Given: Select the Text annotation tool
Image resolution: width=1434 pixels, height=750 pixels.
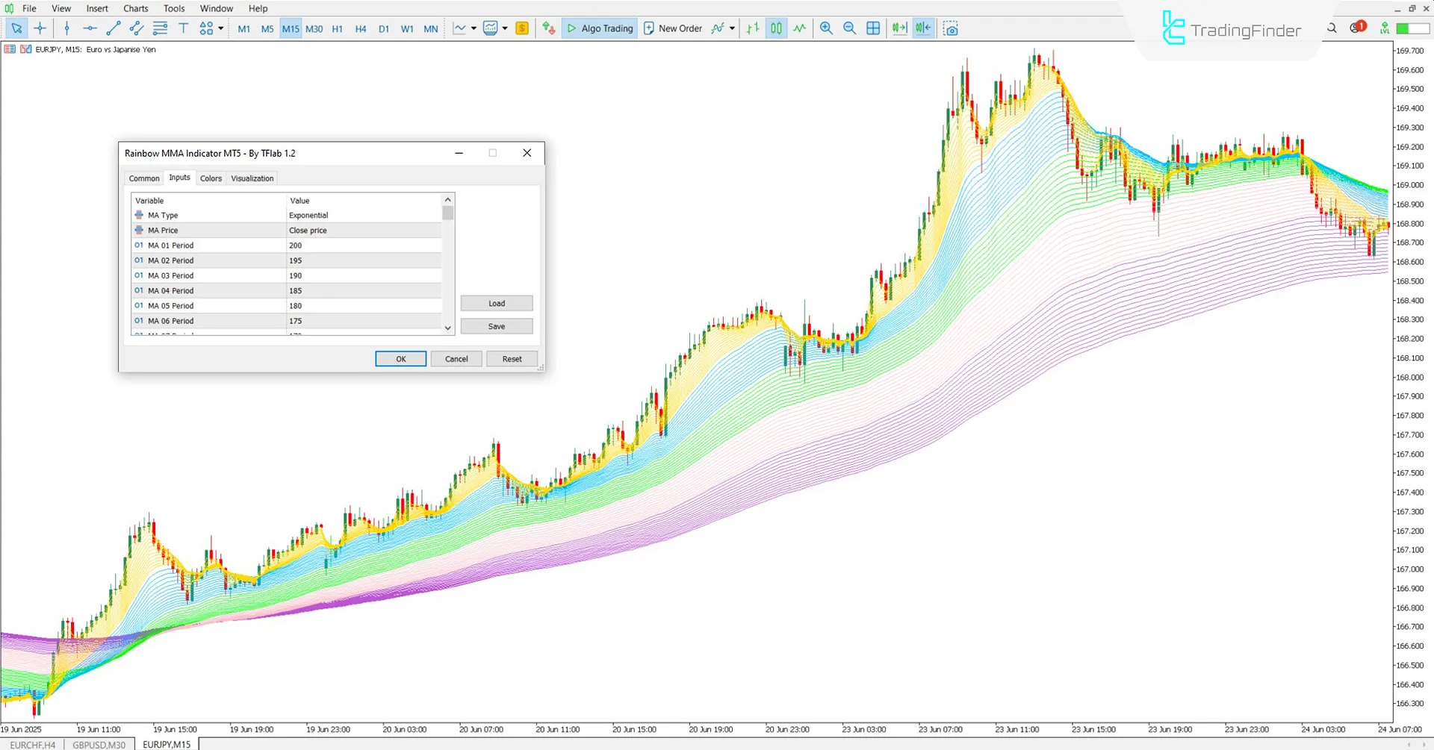Looking at the screenshot, I should coord(183,28).
